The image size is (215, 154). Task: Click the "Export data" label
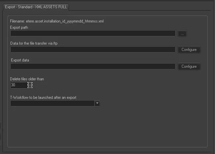point(21,60)
